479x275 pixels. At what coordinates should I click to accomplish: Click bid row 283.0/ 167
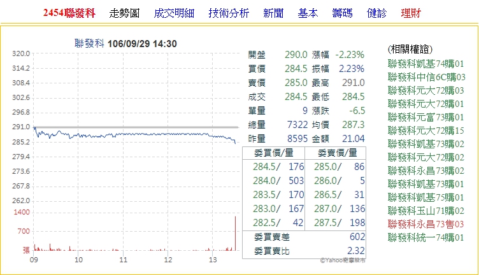tap(278, 209)
